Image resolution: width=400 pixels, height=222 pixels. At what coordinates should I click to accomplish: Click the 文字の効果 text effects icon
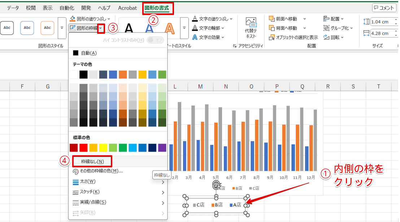pyautogui.click(x=195, y=37)
